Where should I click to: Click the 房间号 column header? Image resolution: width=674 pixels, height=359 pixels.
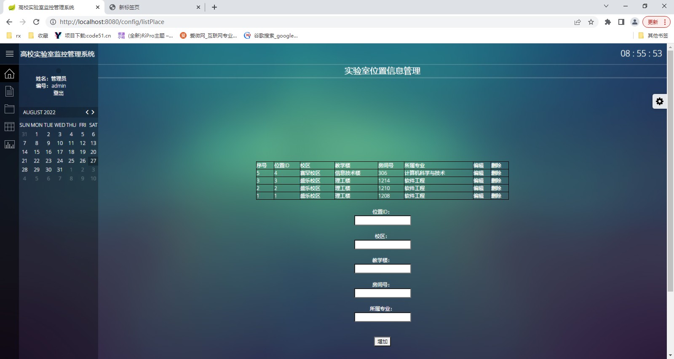[390, 166]
